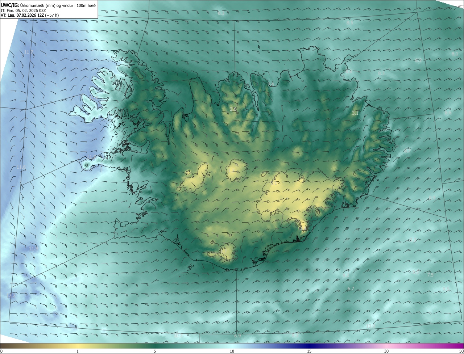Click the 'UWC/IG: Úrkomumætti (mm)' map title
Screen dimensions: 464x354
[x=49, y=5]
